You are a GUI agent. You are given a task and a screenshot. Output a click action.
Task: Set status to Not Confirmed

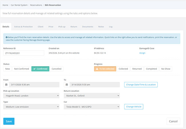[x=21, y=69]
